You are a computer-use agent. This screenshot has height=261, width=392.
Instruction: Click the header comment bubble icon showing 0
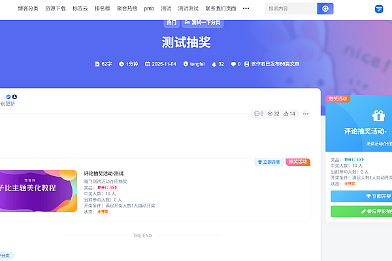coord(233,64)
